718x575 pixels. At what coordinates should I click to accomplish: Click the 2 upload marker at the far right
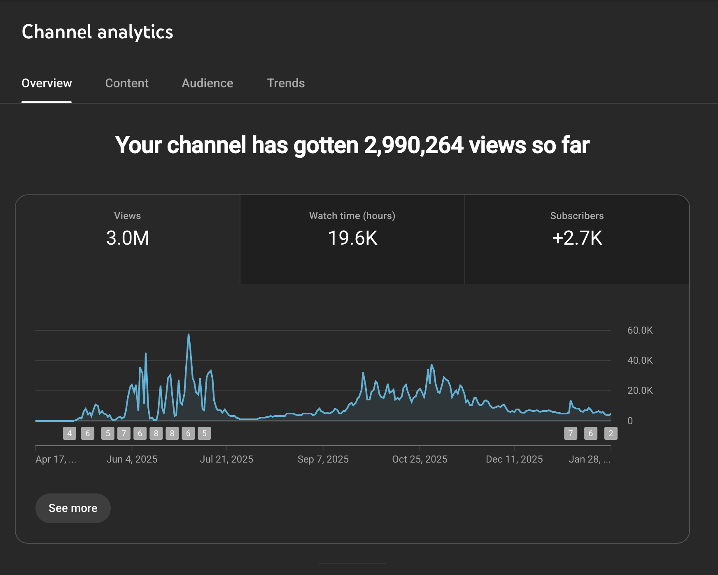tap(611, 433)
